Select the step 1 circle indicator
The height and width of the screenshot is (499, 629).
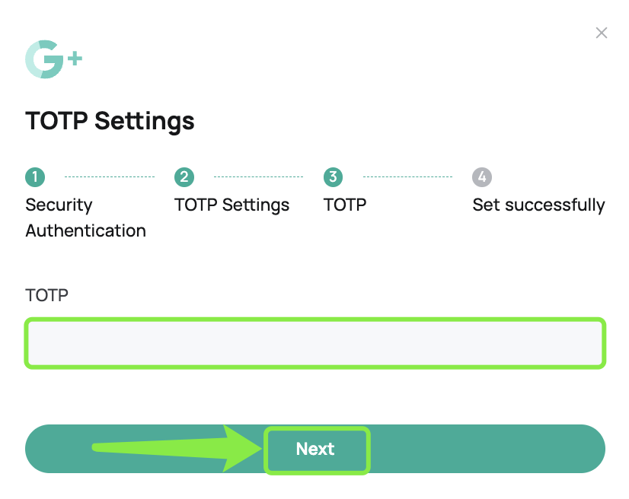tap(35, 176)
